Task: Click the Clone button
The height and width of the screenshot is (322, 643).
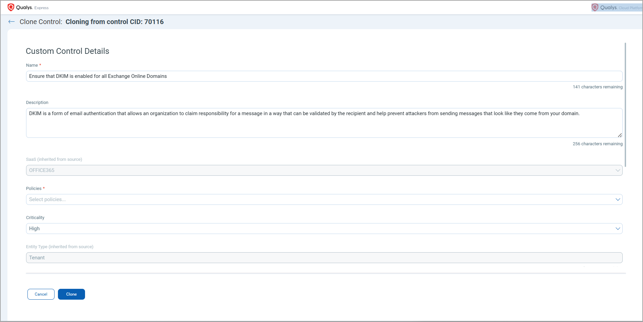Action: [x=71, y=294]
